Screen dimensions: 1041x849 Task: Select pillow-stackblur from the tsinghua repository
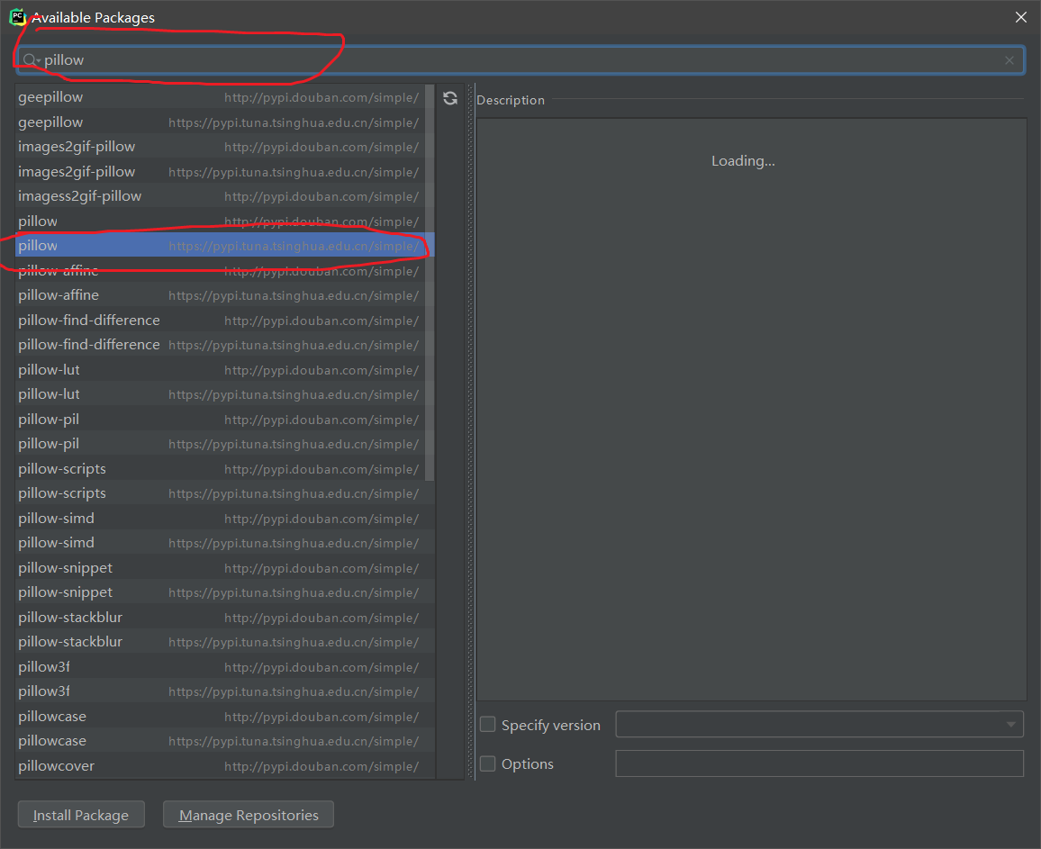click(224, 642)
